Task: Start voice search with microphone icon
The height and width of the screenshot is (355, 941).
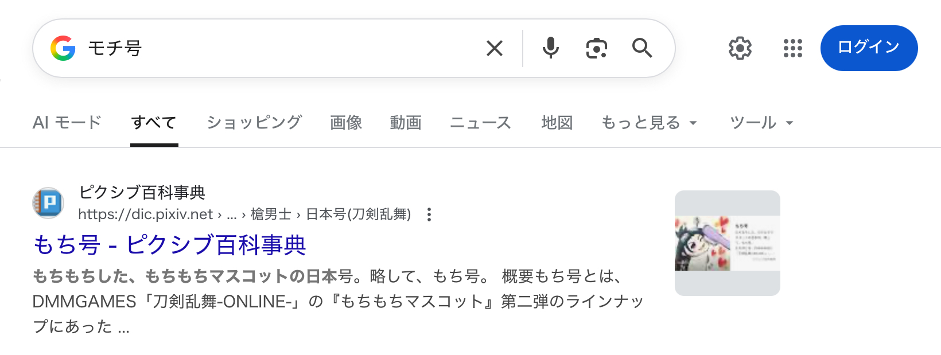Action: [550, 48]
